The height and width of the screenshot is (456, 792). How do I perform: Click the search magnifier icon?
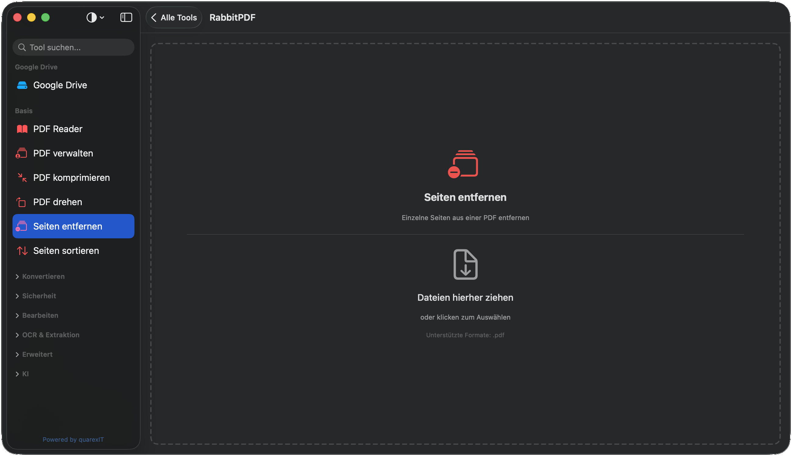point(22,47)
